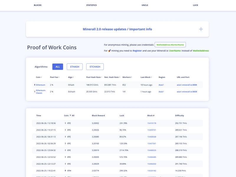236x177 pixels.
Task: Click the ETC coin icon in 22:53:52 row
Action: (x=65, y=157)
